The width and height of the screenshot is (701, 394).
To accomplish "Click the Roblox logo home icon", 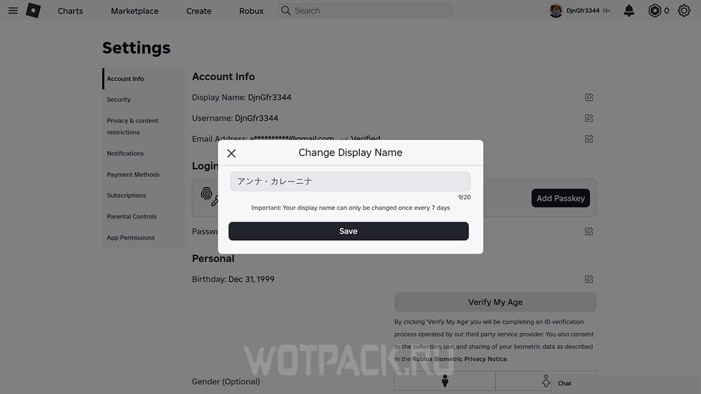I will pos(33,10).
